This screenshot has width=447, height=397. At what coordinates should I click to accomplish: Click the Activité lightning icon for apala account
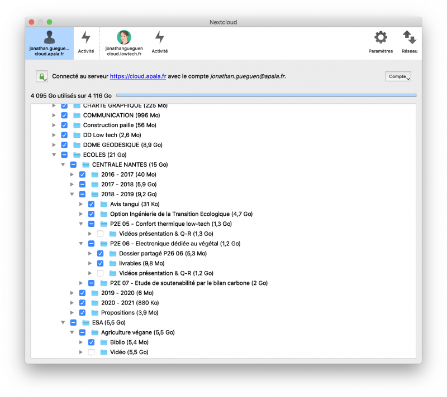[x=85, y=39]
